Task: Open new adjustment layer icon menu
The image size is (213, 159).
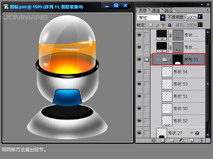Action: coord(182,140)
